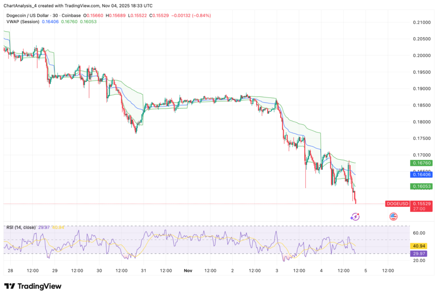Screen dimensions: 438x297
Task: Click the blue 0.16406 VWAP price label
Action: [421, 175]
